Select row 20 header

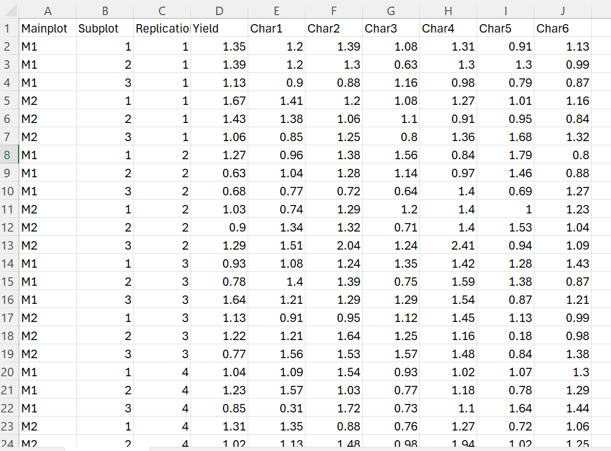point(7,372)
